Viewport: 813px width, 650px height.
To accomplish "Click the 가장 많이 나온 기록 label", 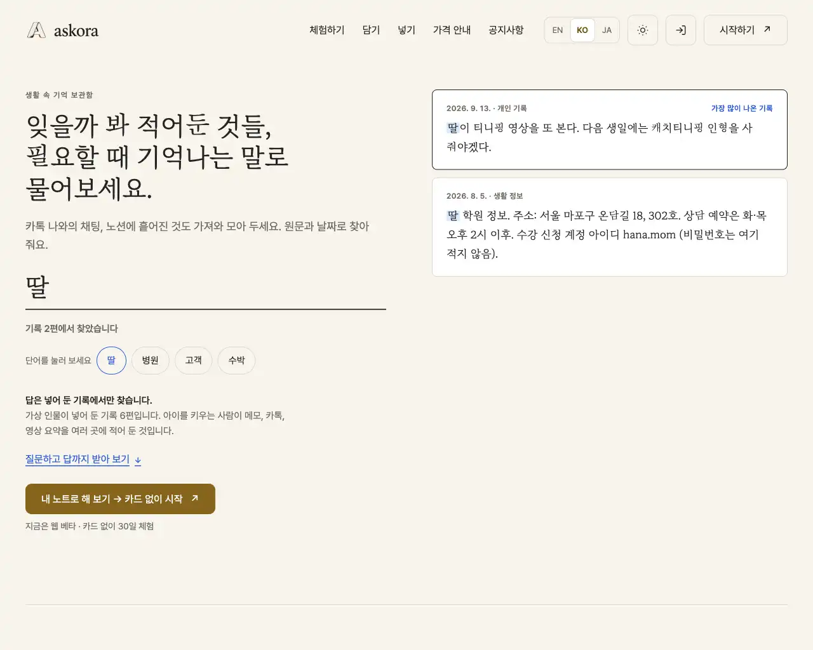I will (742, 109).
